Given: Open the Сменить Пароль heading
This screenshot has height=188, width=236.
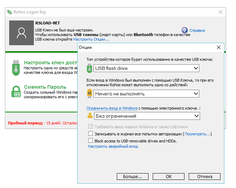Looking at the screenshot, I should pos(45,87).
